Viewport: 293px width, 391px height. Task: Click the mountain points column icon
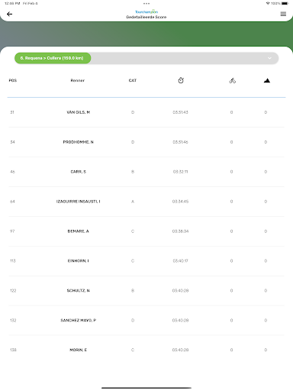point(267,81)
